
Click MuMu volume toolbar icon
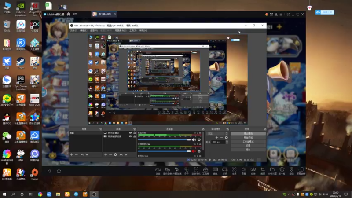pyautogui.click(x=244, y=171)
